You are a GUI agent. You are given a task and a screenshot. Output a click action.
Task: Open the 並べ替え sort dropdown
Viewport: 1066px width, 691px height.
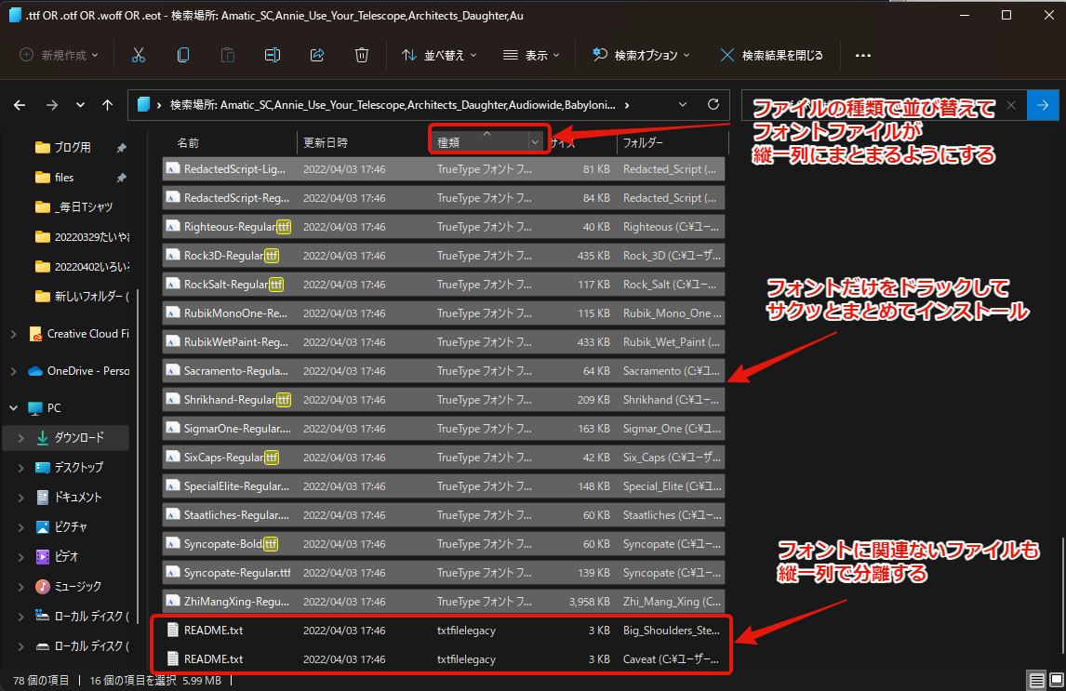tap(439, 55)
